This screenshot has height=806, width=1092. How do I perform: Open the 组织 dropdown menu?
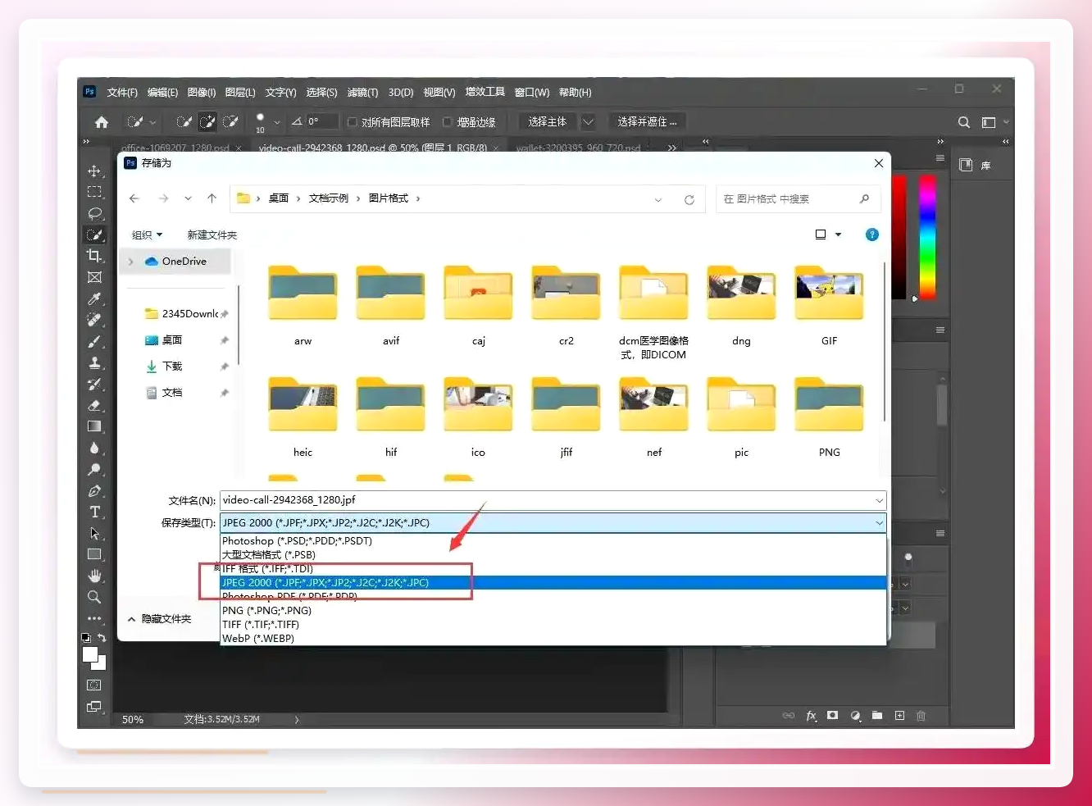tap(148, 235)
